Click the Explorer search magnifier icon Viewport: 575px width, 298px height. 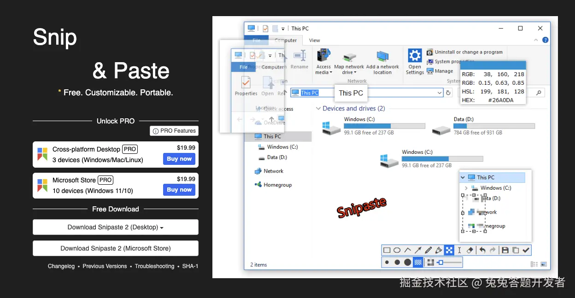(540, 93)
